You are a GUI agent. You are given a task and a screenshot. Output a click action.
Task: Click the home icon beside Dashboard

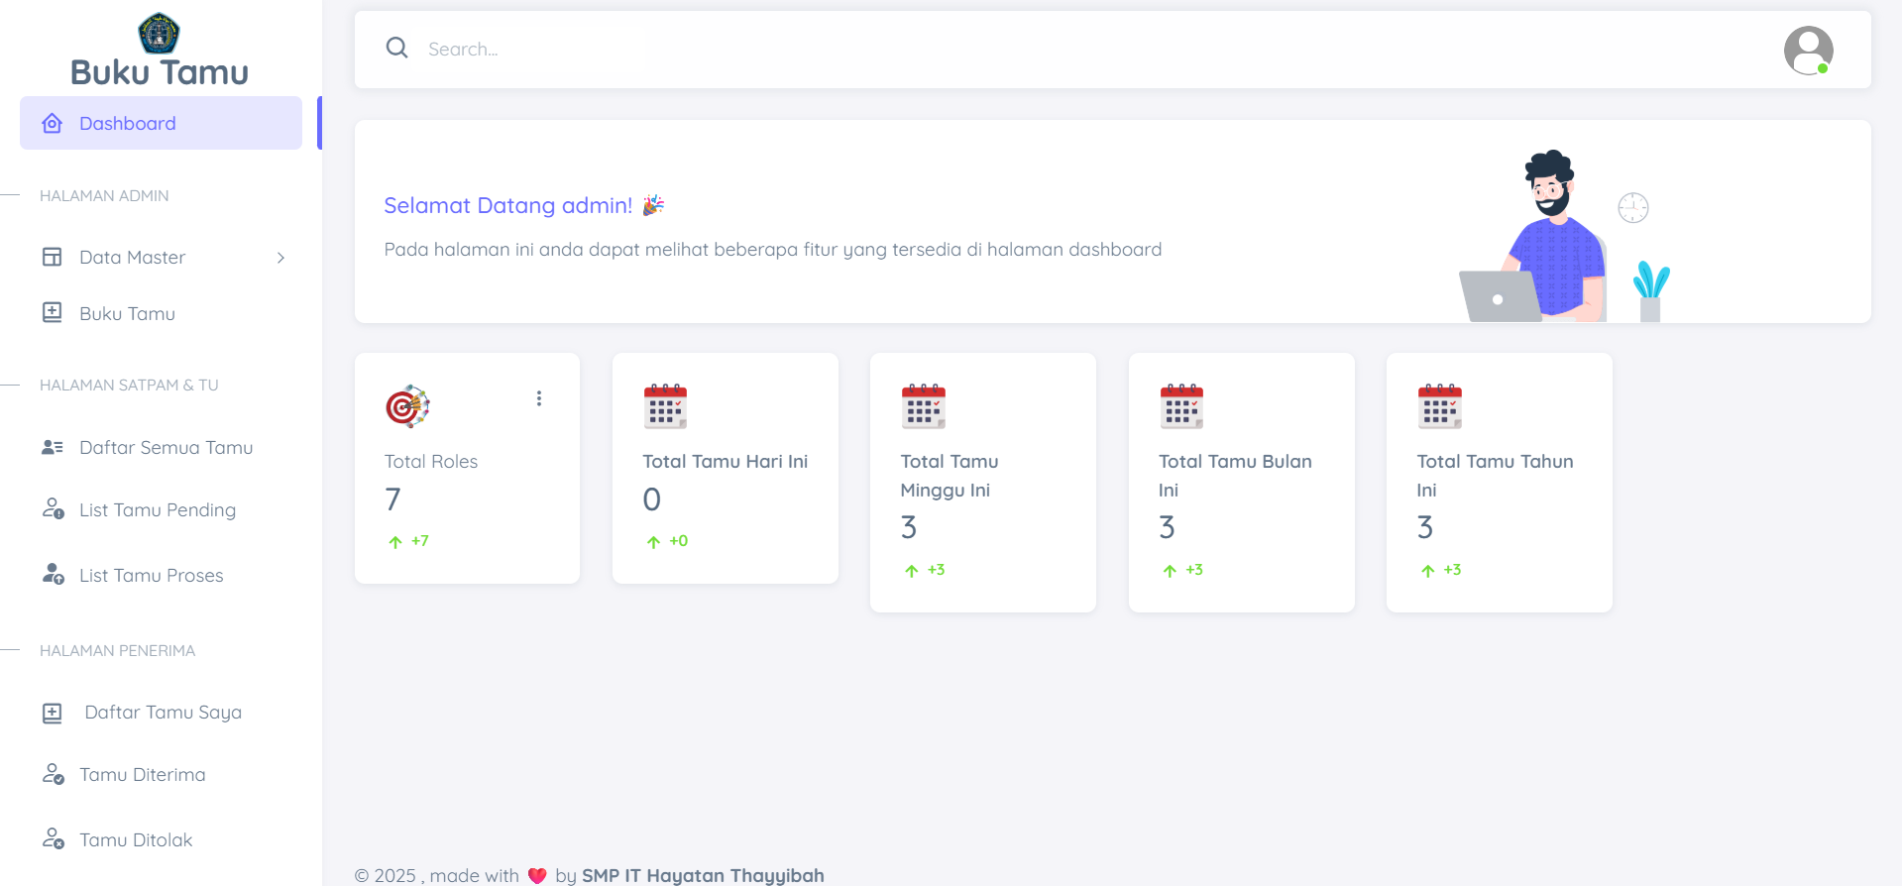[x=53, y=123]
